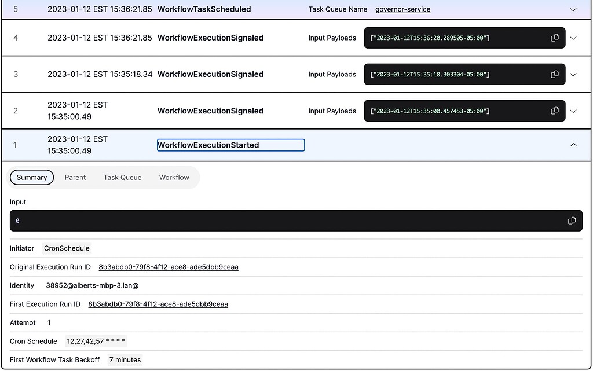
Task: Select the WorkflowTaskScheduled event row
Action: (203, 9)
